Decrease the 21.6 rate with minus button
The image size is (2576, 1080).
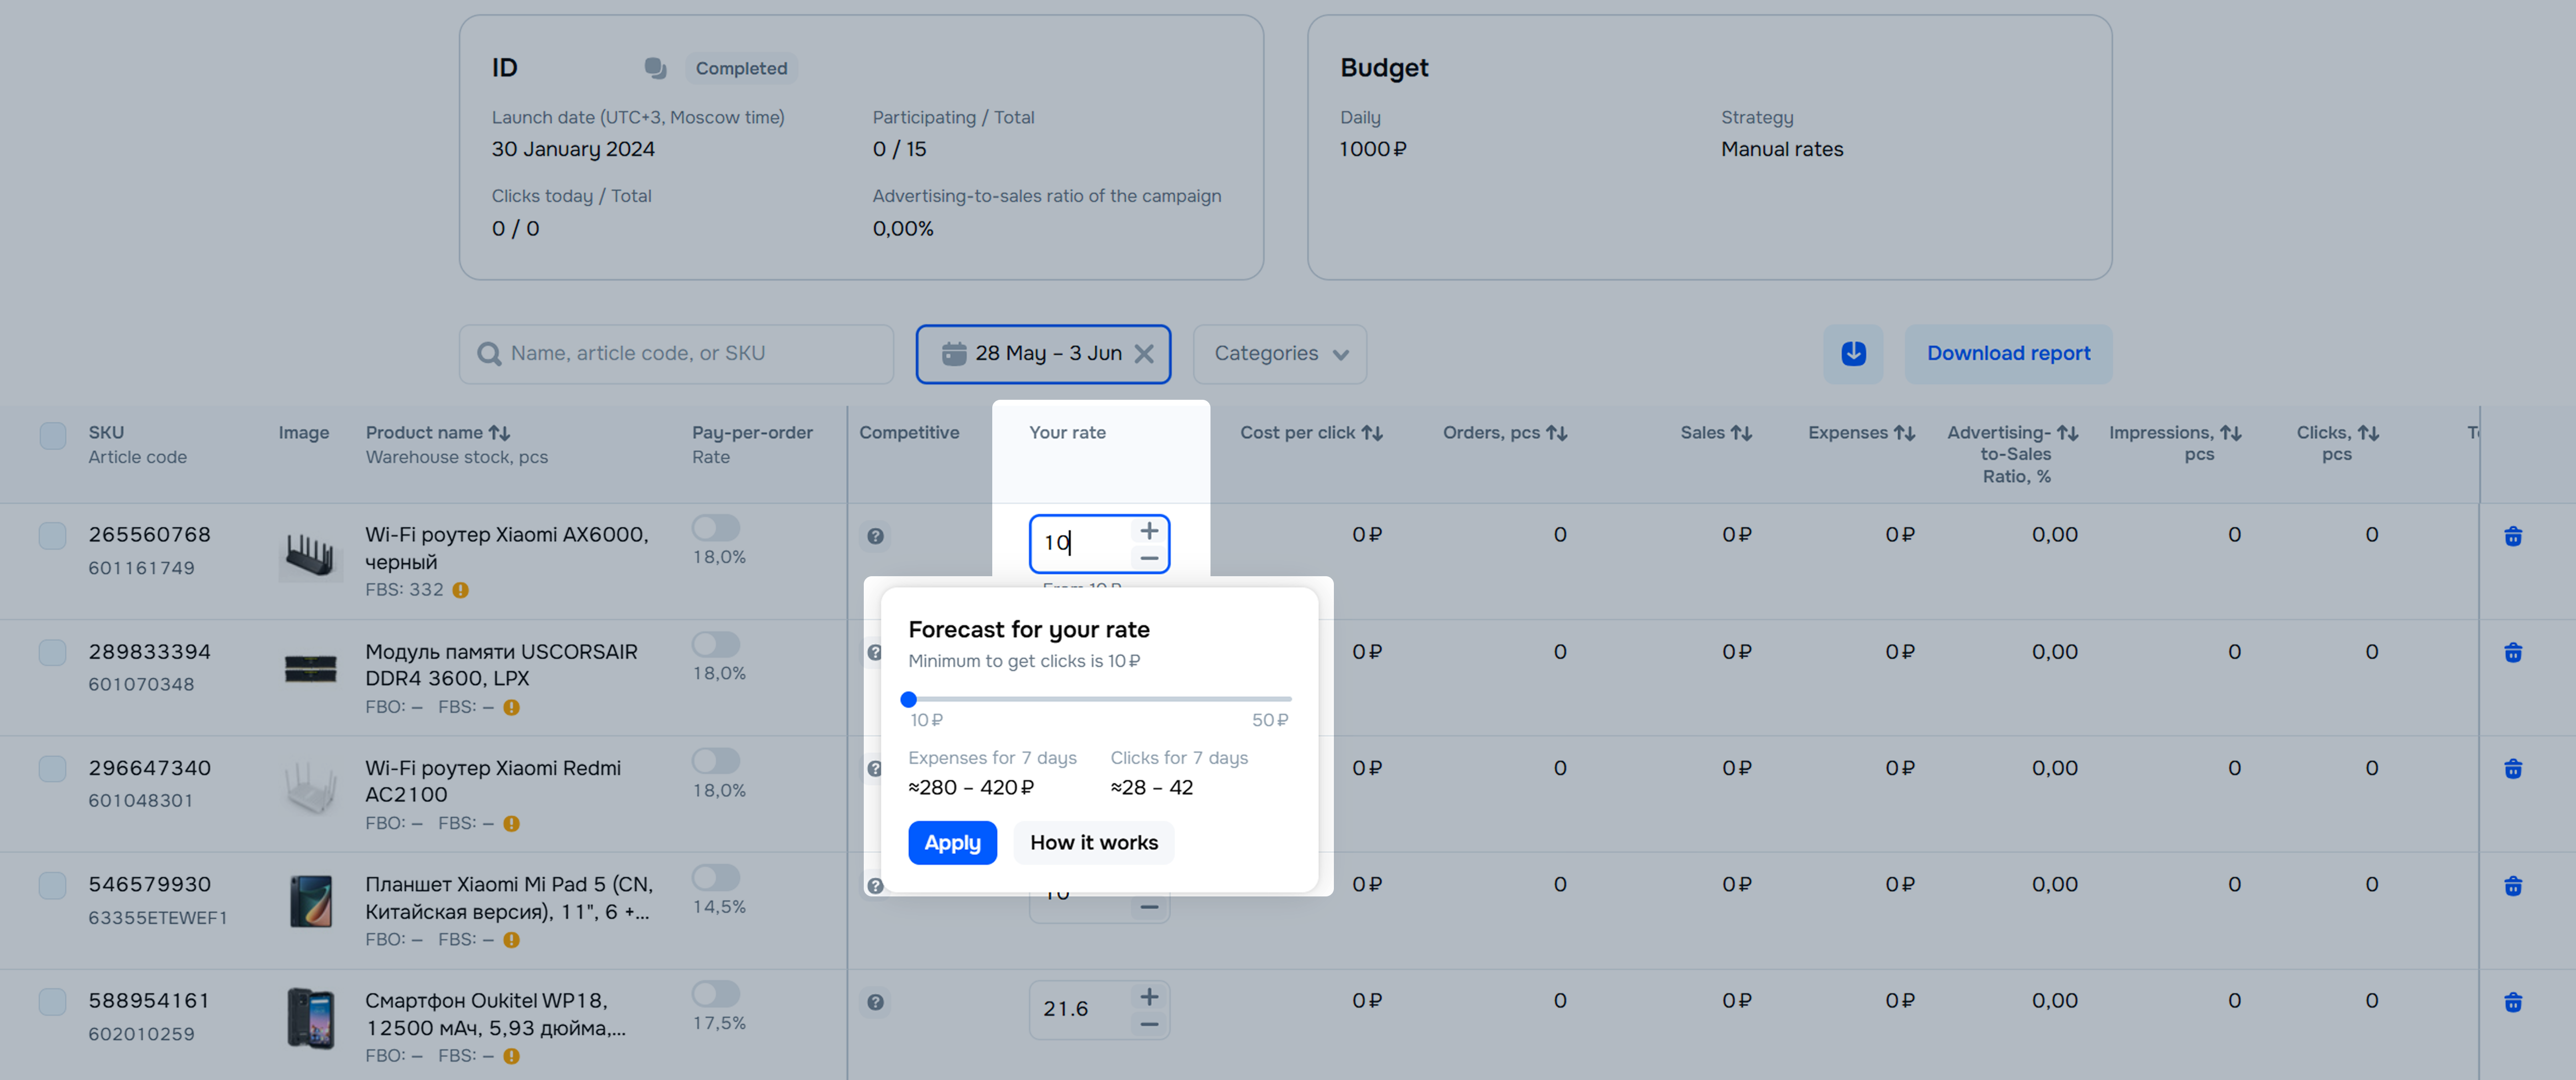point(1149,1024)
